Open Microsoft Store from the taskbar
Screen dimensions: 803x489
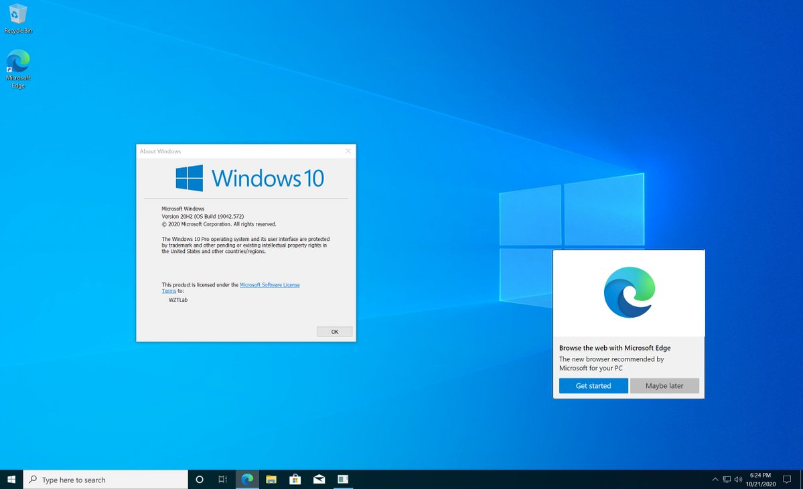point(295,479)
